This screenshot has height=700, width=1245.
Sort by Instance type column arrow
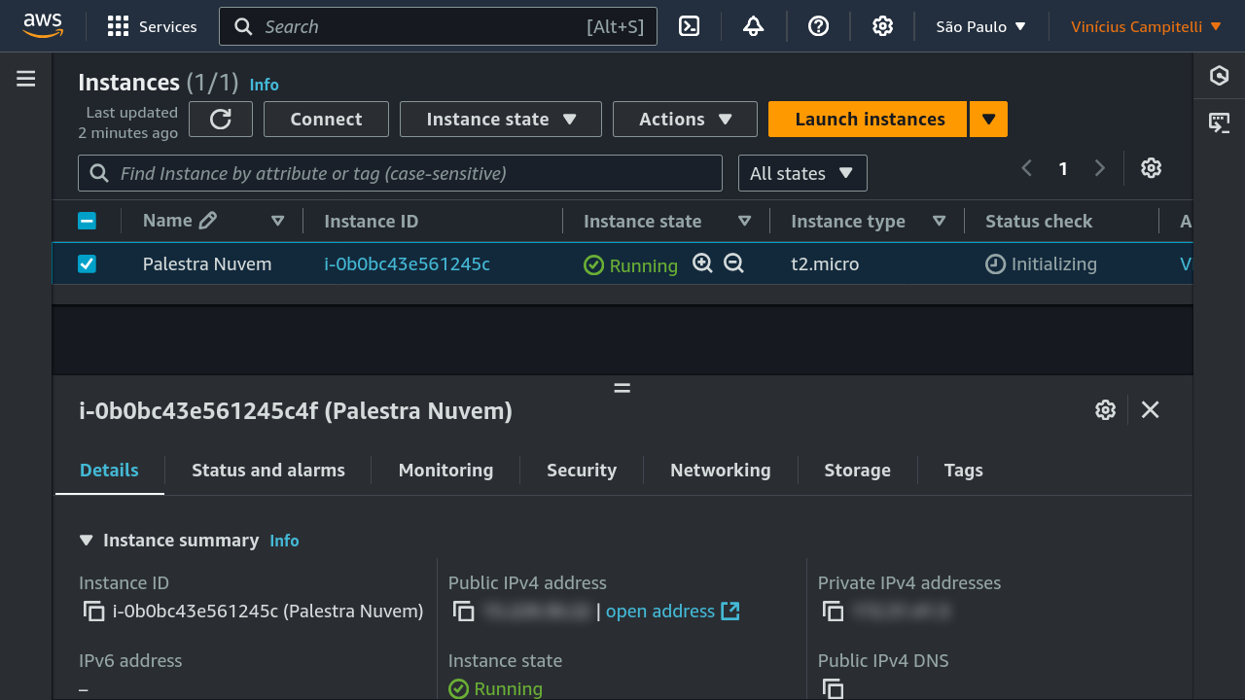click(x=939, y=222)
